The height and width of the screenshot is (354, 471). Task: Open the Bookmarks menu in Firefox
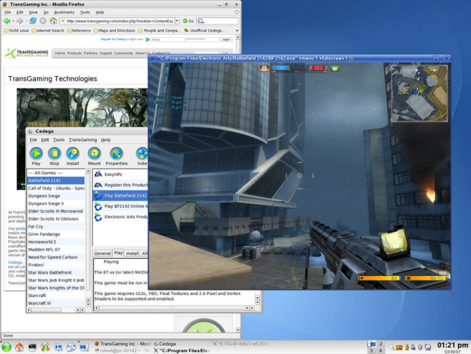[x=64, y=13]
